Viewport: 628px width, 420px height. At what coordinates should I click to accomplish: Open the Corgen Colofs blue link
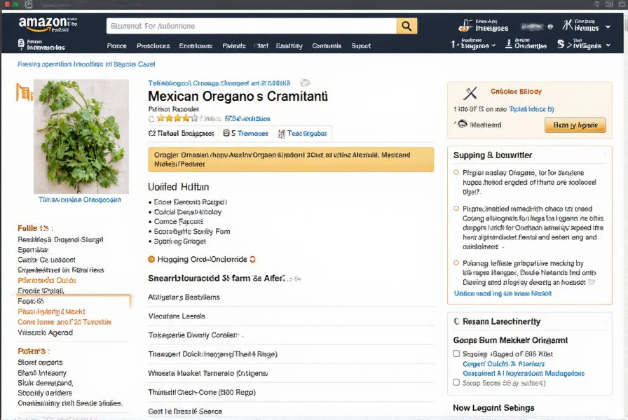(x=503, y=364)
